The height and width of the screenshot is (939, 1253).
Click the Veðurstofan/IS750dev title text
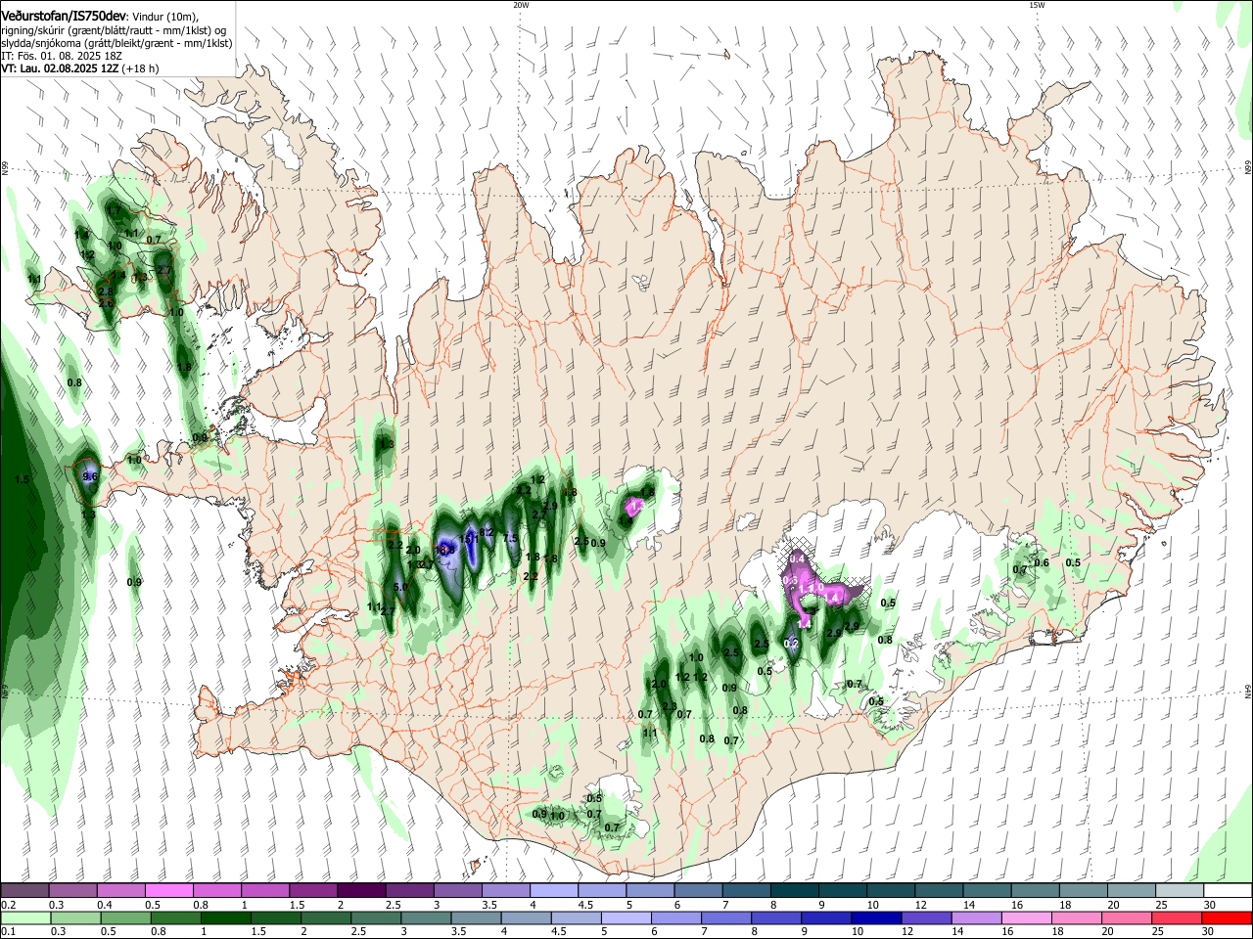(x=64, y=15)
